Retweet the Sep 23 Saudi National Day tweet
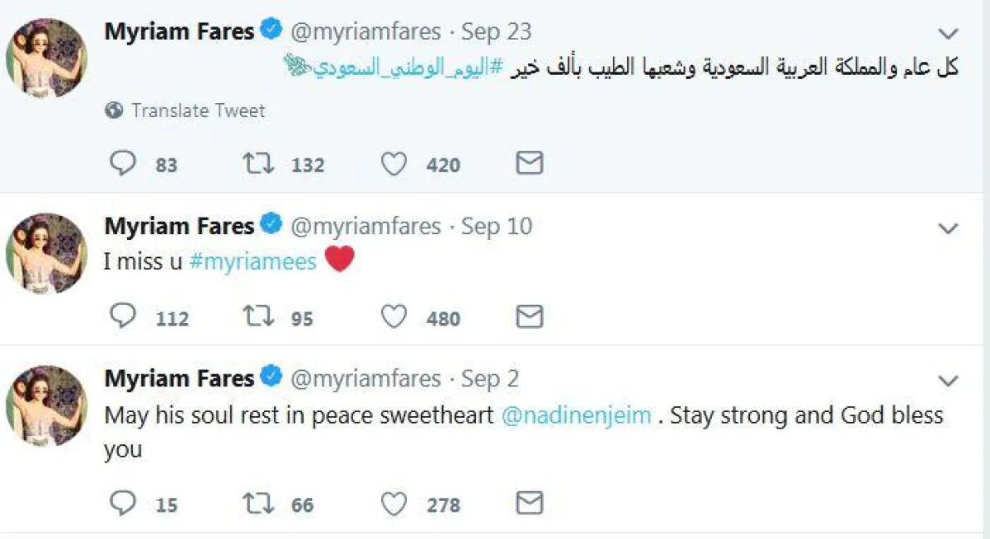Viewport: 990px width, 539px height. coord(258,164)
